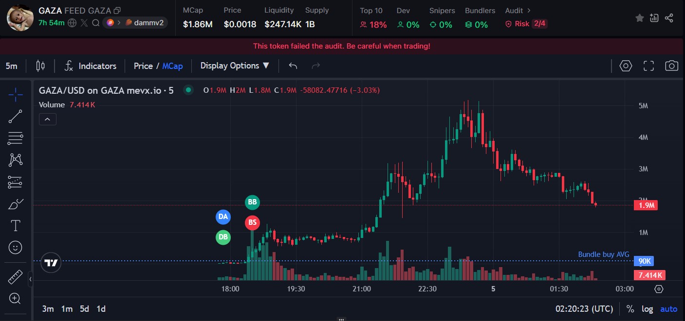This screenshot has height=321, width=685.
Task: Open the 5m interval selector
Action: tap(12, 66)
